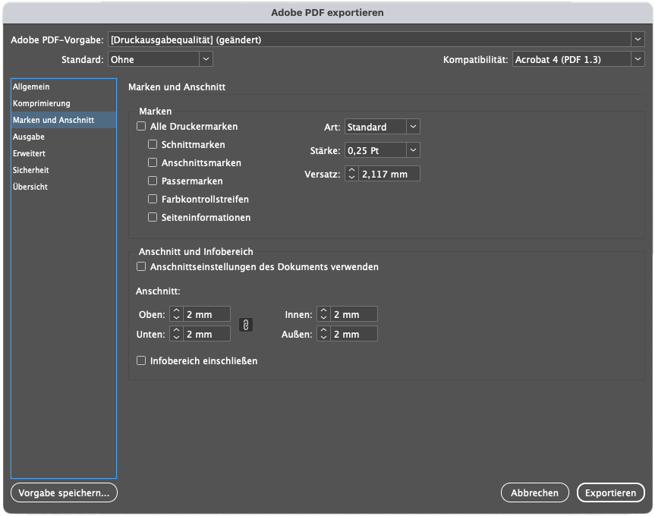Screen dimensions: 655x516
Task: Enable Seiteninformationen checkbox
Action: [153, 217]
